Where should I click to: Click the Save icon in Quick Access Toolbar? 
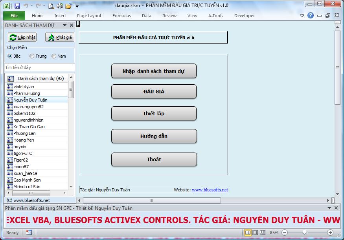17,6
